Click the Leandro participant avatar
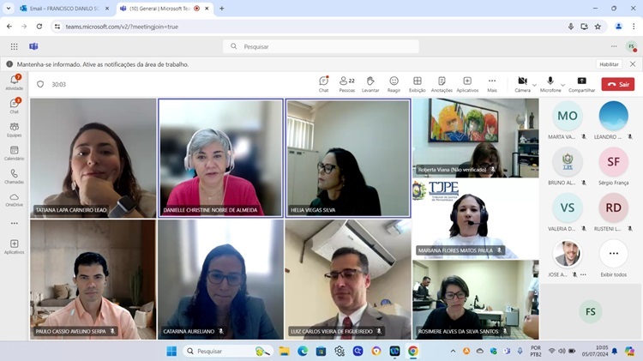The height and width of the screenshot is (361, 643). [x=614, y=116]
